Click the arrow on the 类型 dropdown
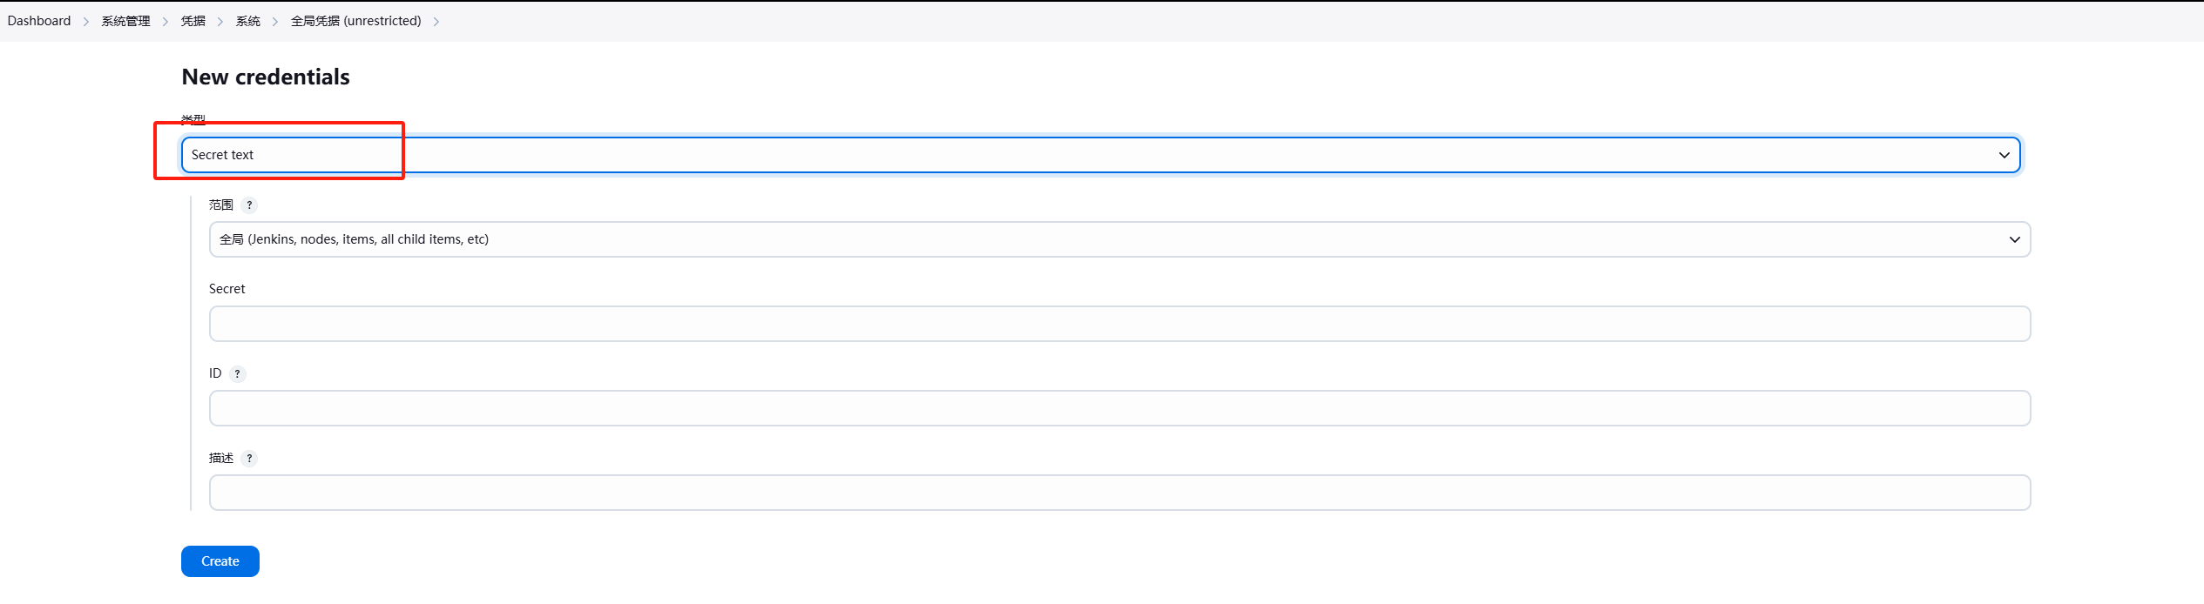The height and width of the screenshot is (604, 2204). coord(2004,155)
